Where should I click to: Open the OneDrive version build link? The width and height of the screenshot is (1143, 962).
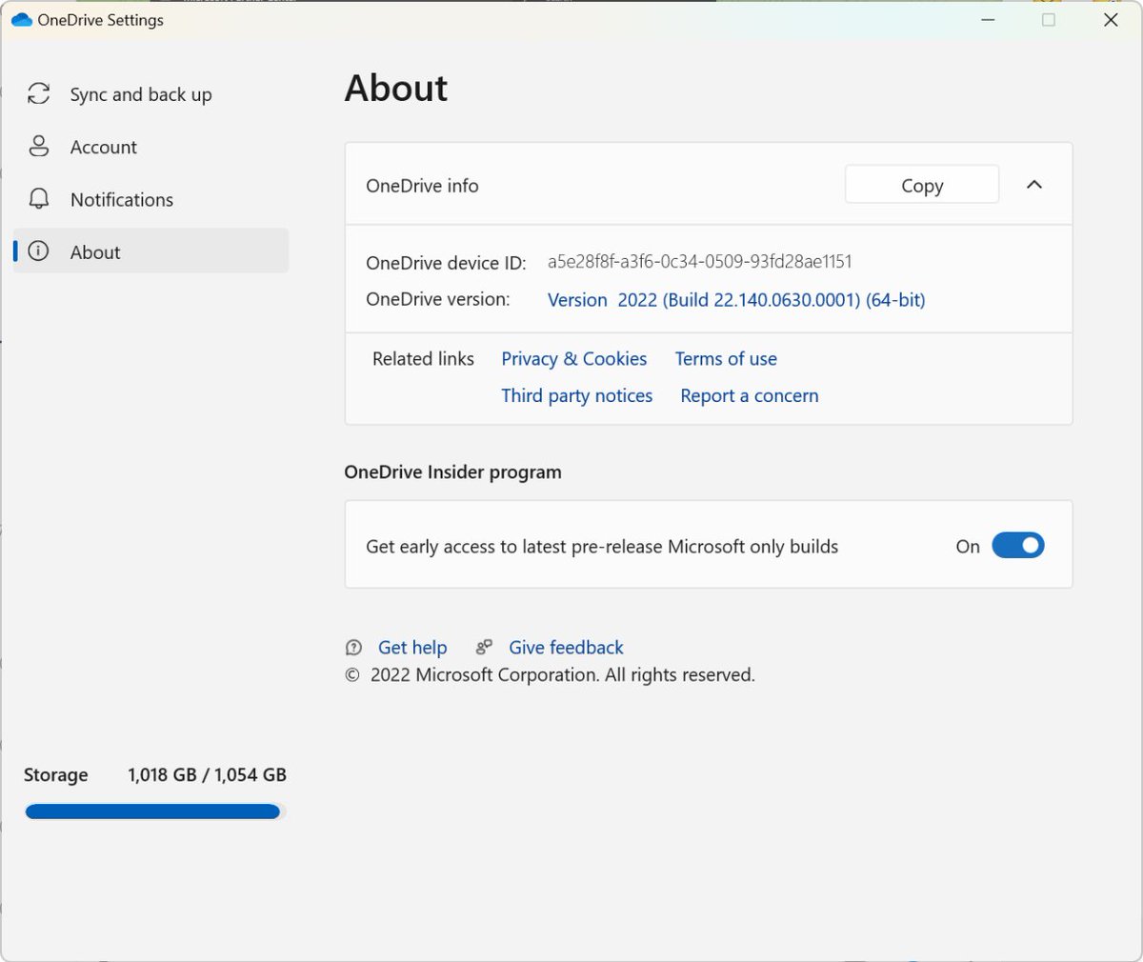point(736,300)
